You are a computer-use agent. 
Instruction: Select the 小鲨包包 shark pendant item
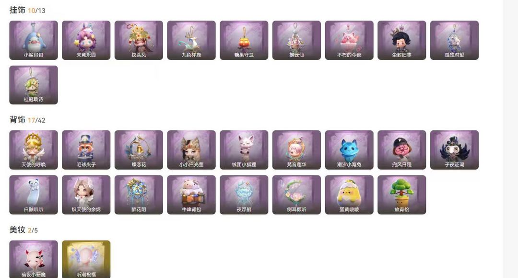(34, 40)
